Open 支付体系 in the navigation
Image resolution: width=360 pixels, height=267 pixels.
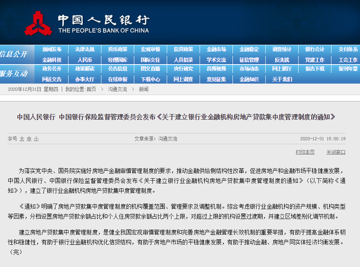(x=348, y=50)
